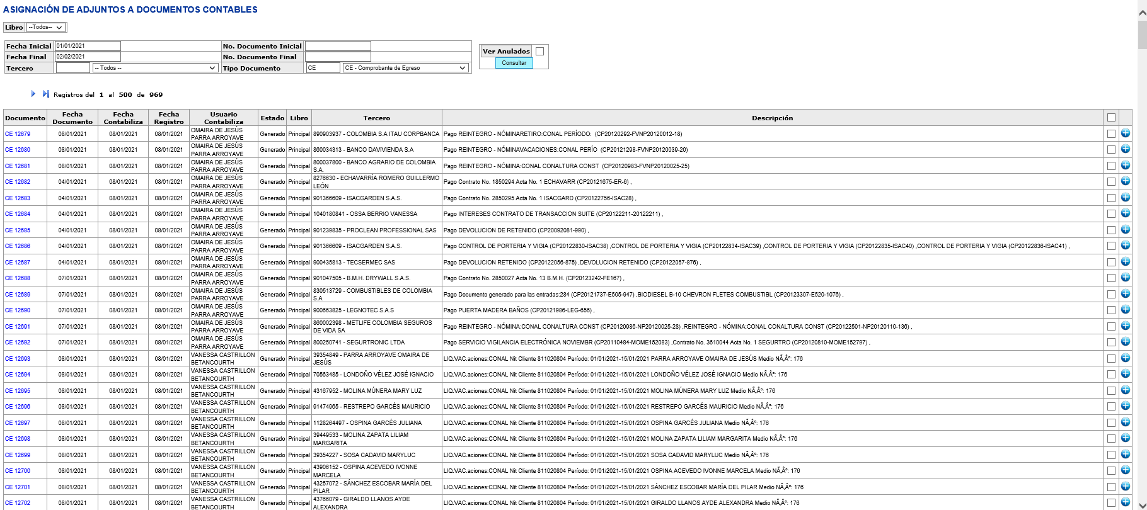The height and width of the screenshot is (510, 1147).
Task: Open document link CE 12698
Action: tap(18, 439)
